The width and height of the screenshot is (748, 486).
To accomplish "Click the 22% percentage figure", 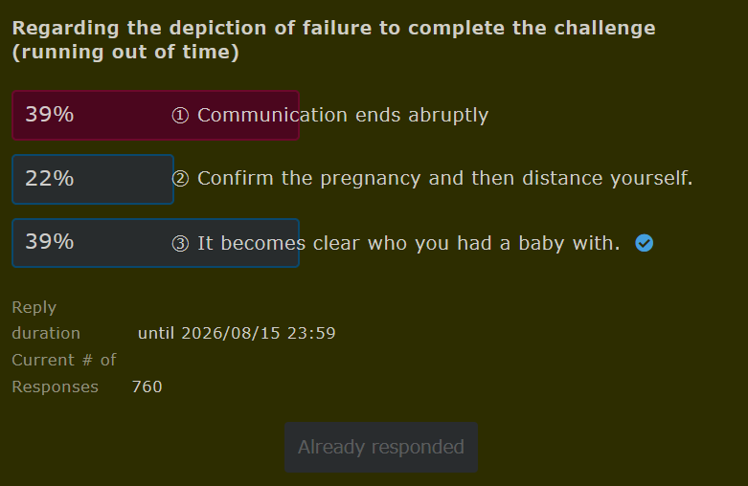I will pos(50,179).
